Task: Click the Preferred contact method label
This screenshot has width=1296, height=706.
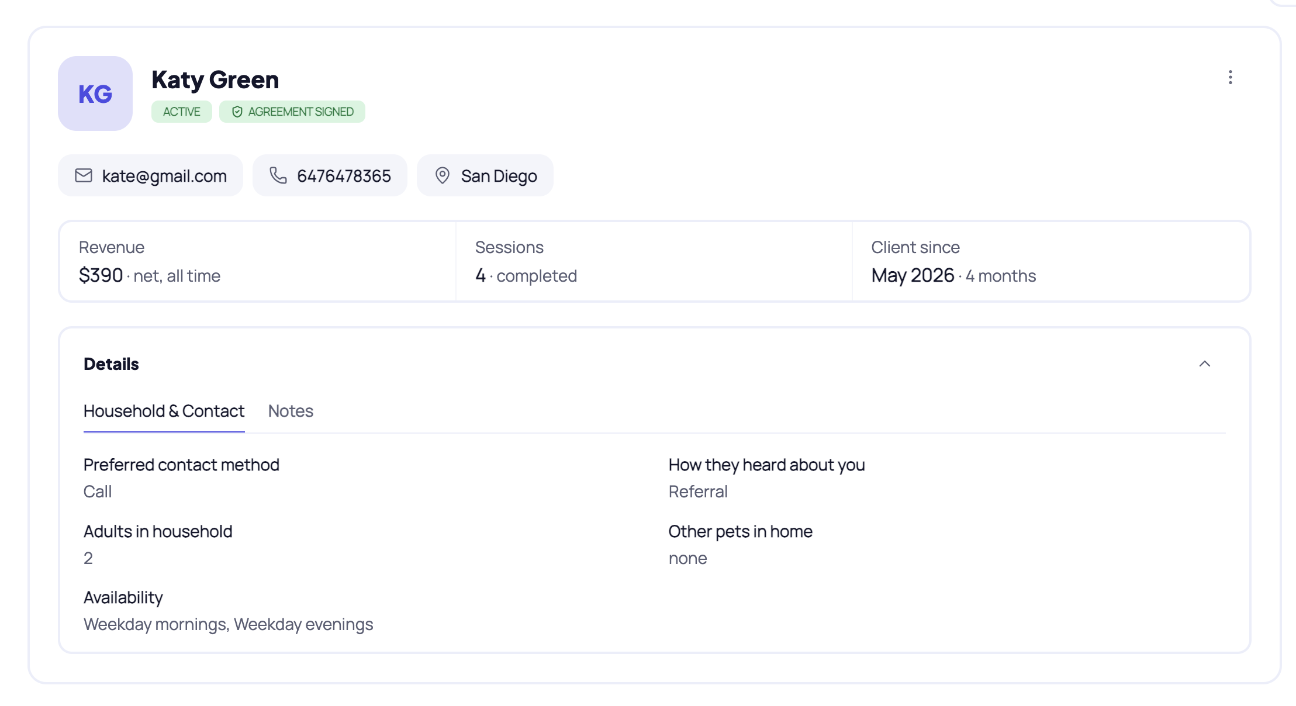Action: tap(181, 465)
